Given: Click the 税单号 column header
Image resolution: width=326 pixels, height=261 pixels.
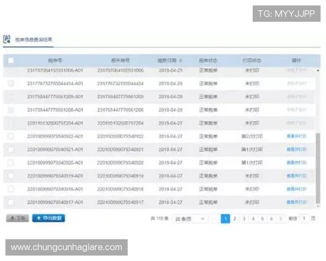Looking at the screenshot, I should 55,60.
